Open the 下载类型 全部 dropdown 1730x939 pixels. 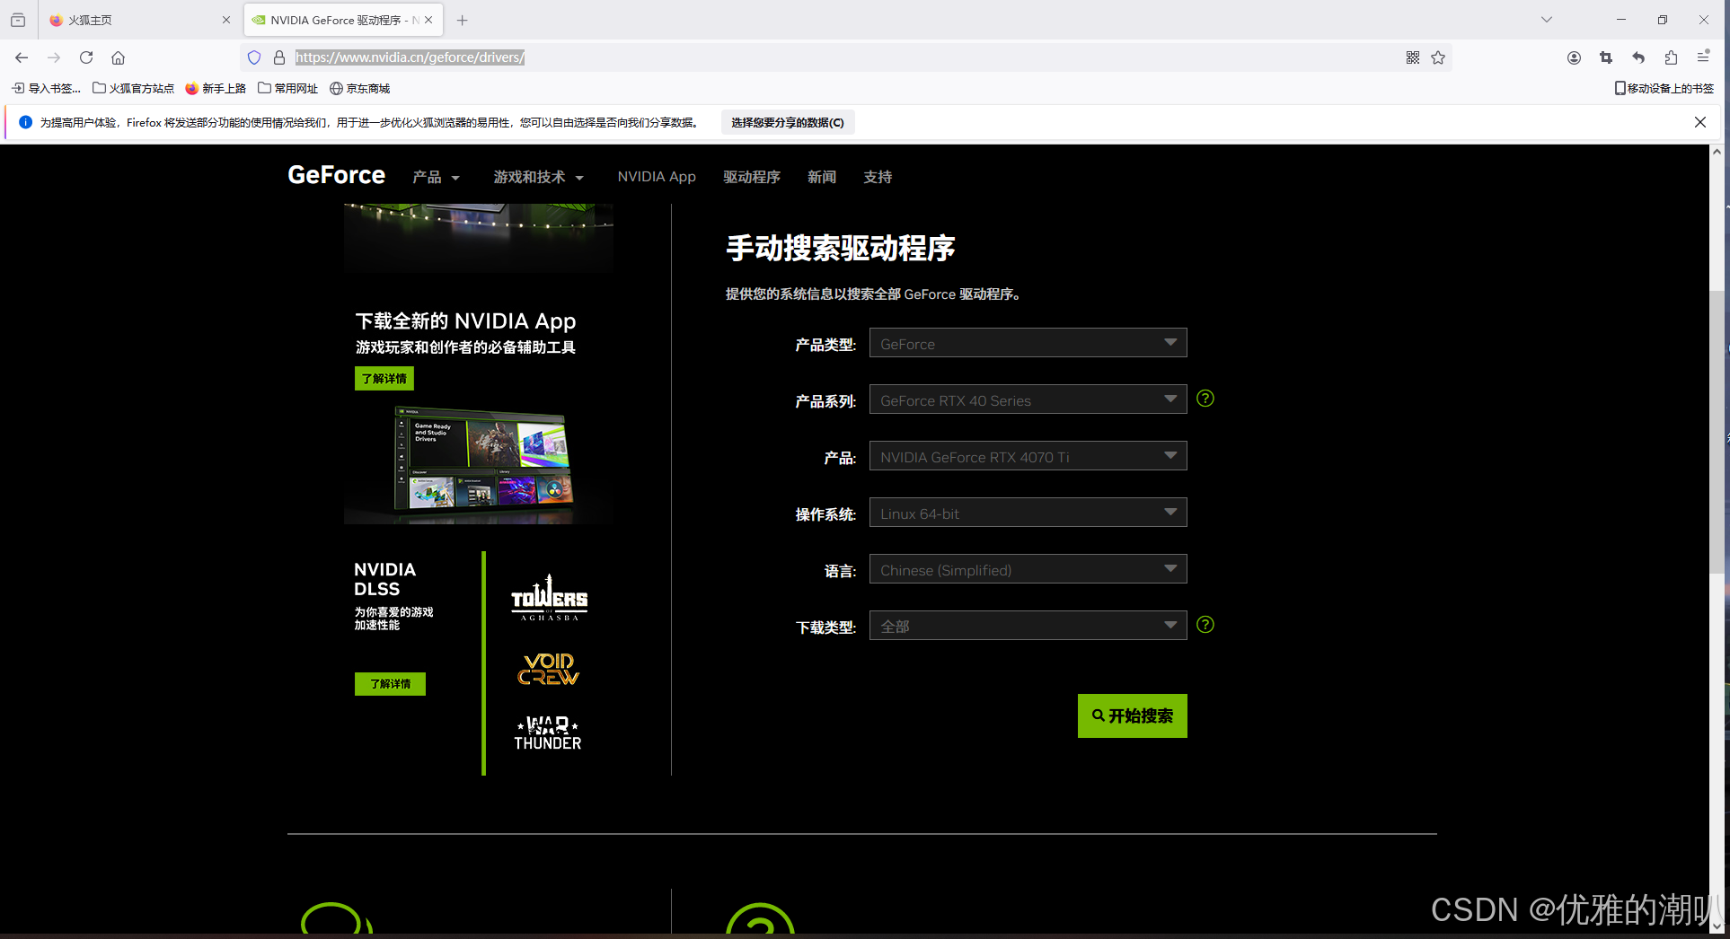(1028, 626)
